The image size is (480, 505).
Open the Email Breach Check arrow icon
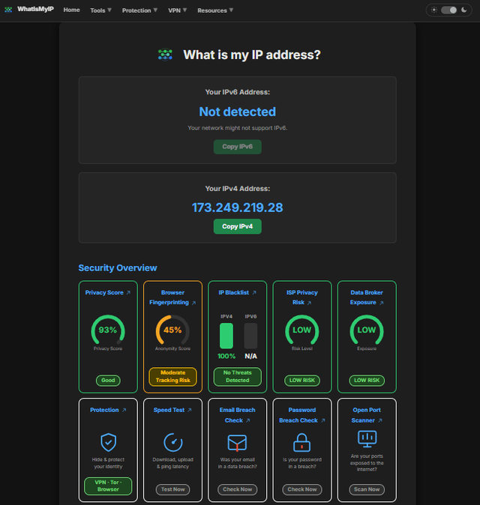coord(248,420)
